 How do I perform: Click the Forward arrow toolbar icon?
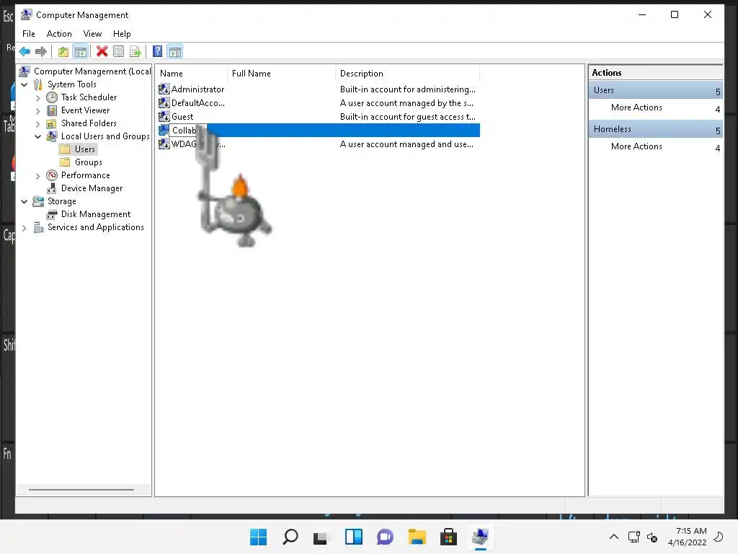[41, 51]
